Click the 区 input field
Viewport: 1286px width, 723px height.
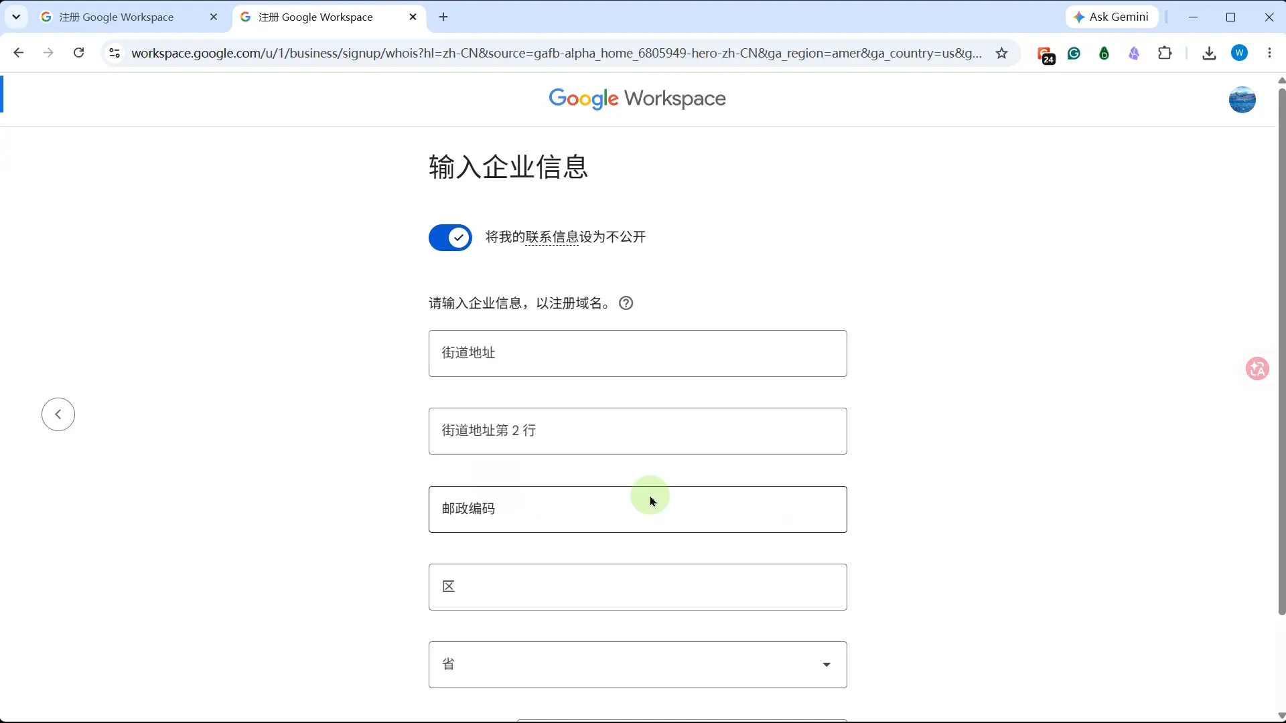638,587
